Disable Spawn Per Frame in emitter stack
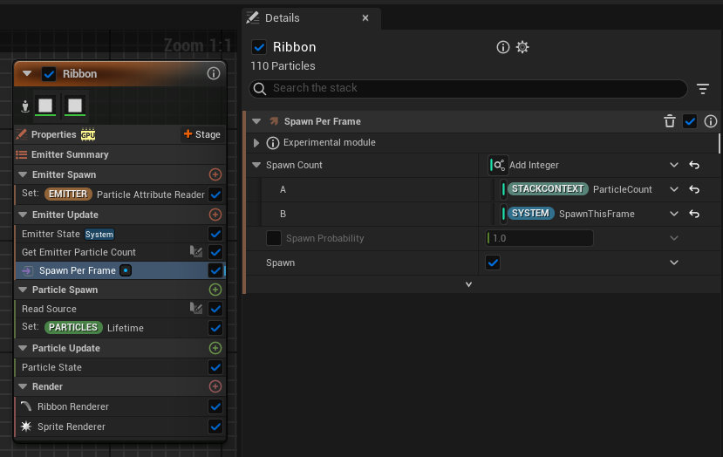This screenshot has height=457, width=723. [215, 270]
